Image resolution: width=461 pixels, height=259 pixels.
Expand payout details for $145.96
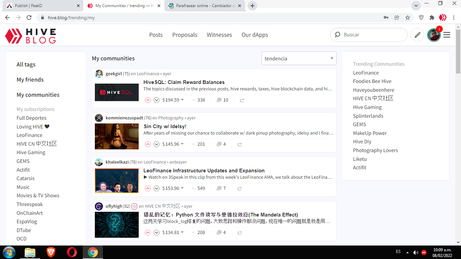(173, 144)
